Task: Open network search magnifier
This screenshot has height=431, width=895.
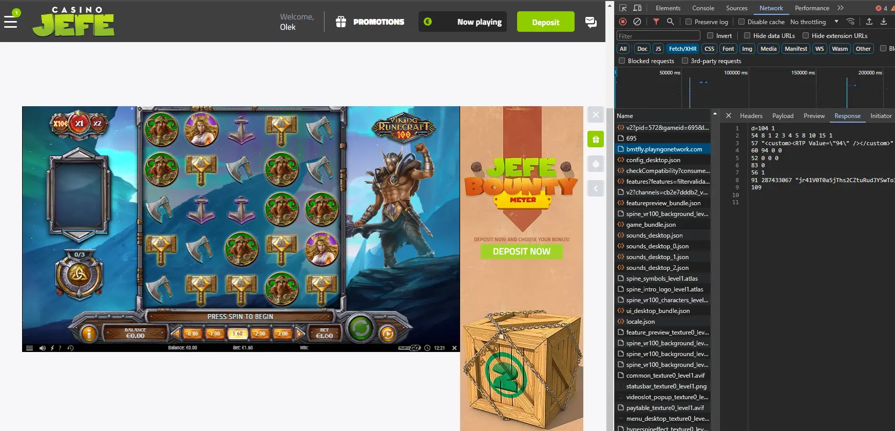Action: (671, 22)
